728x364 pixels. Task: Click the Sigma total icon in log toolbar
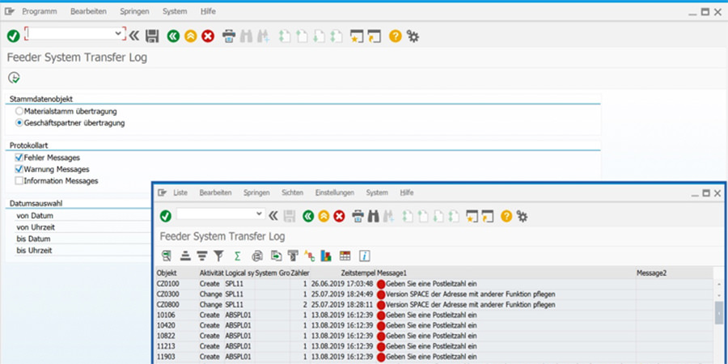click(x=237, y=256)
